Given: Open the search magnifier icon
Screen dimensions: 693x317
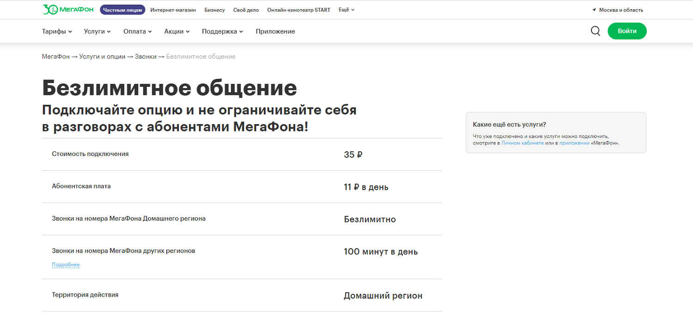Looking at the screenshot, I should (x=596, y=31).
